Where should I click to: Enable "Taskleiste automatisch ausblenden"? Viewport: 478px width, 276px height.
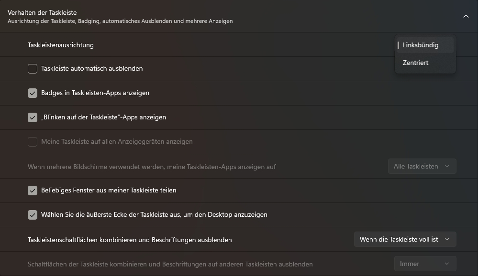[x=32, y=69]
